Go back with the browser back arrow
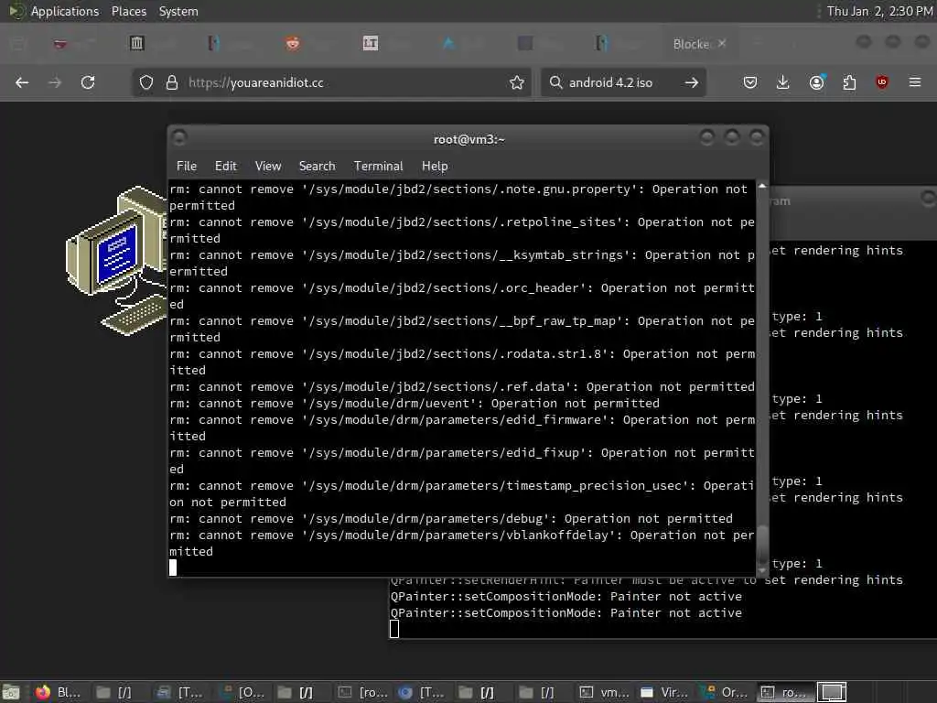Screen dimensions: 937x703 coord(22,82)
